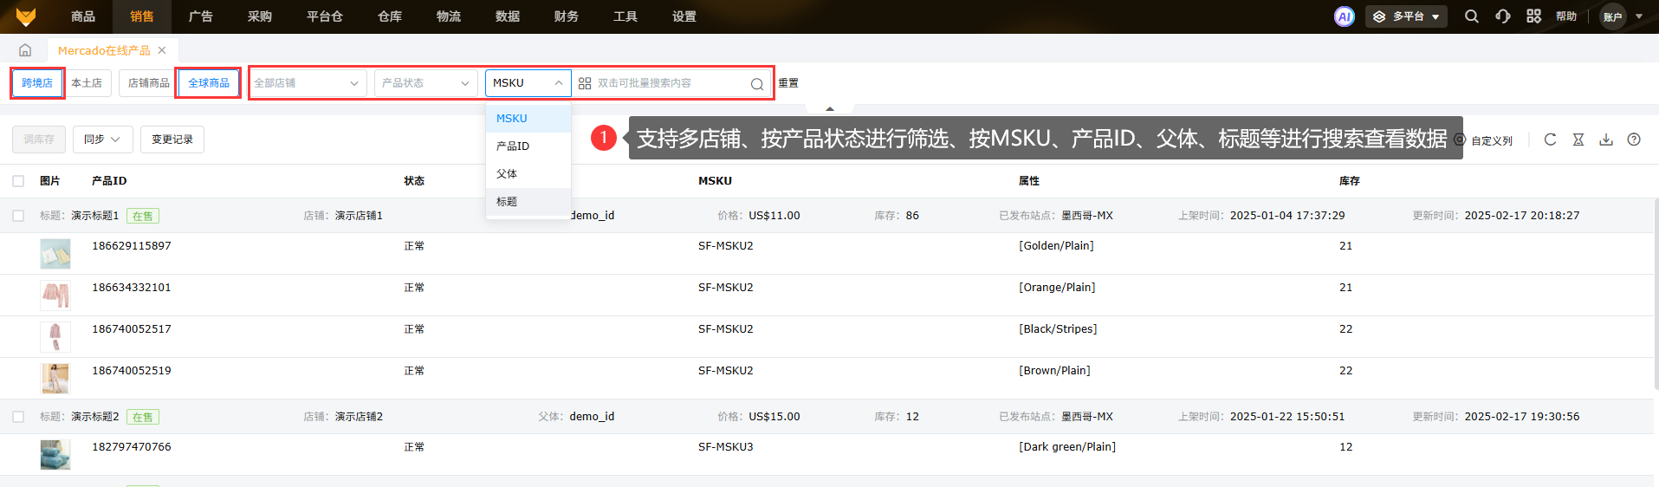The image size is (1659, 487).
Task: Click the 调库存 button
Action: 39,140
